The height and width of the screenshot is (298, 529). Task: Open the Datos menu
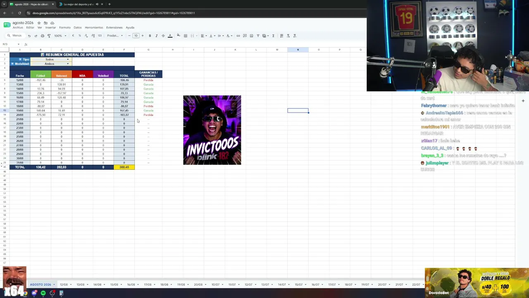click(78, 28)
